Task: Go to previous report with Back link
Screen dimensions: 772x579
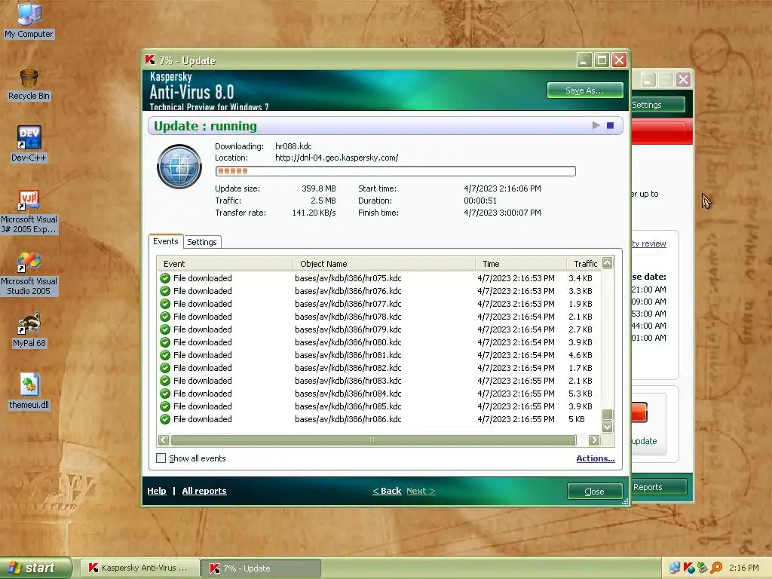Action: 387,491
